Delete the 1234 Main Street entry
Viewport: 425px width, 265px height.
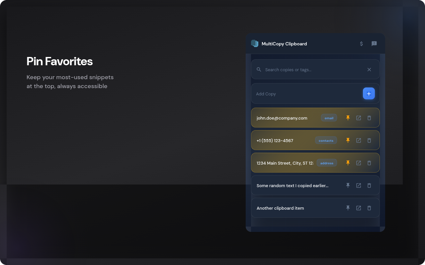(369, 163)
